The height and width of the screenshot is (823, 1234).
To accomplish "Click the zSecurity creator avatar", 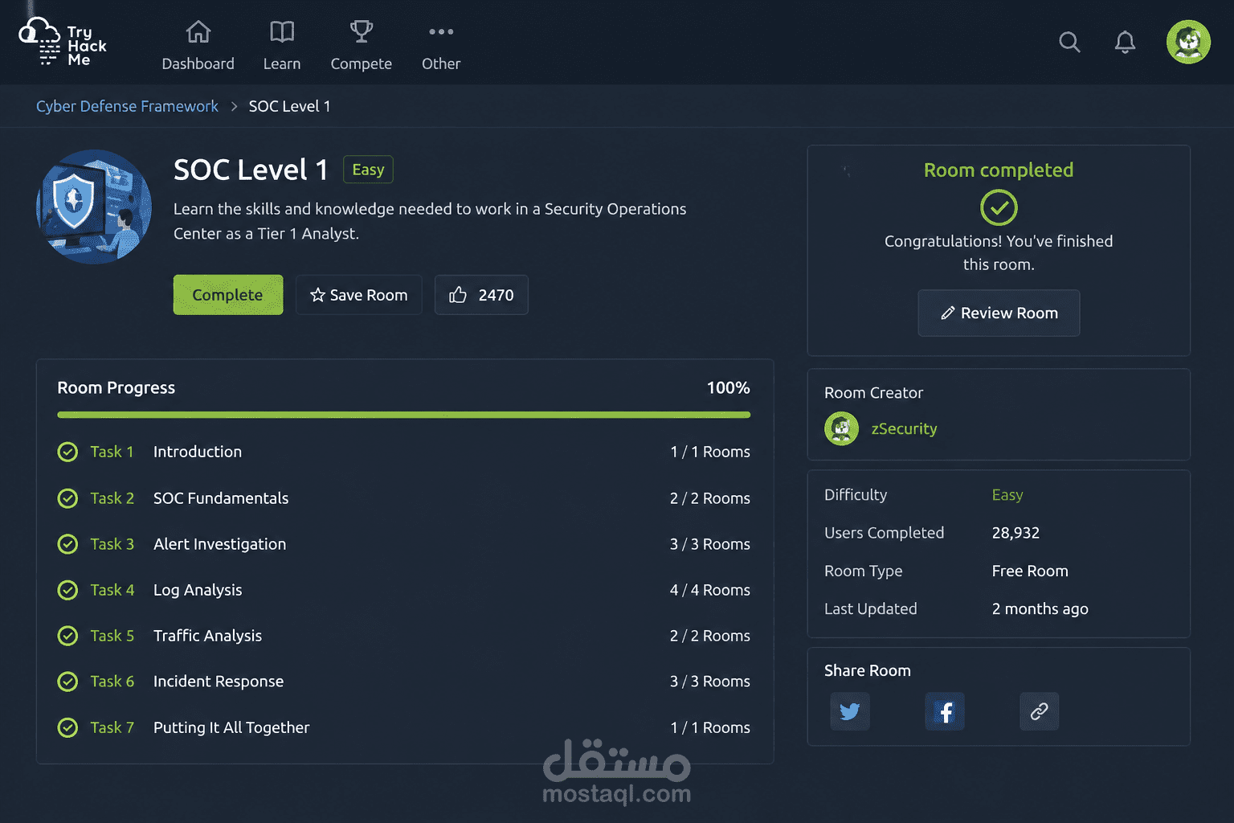I will tap(841, 428).
